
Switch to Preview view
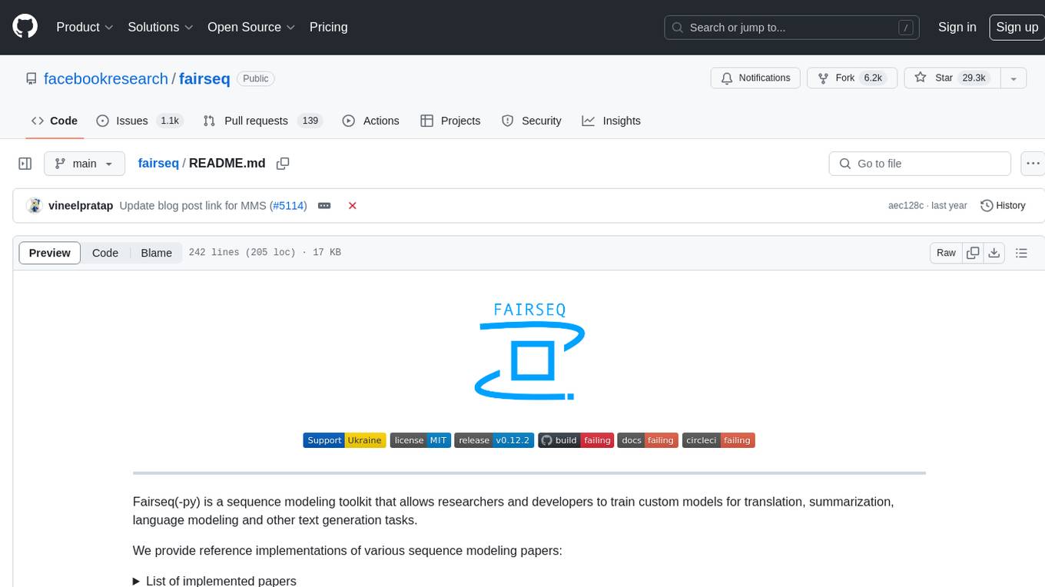[50, 253]
